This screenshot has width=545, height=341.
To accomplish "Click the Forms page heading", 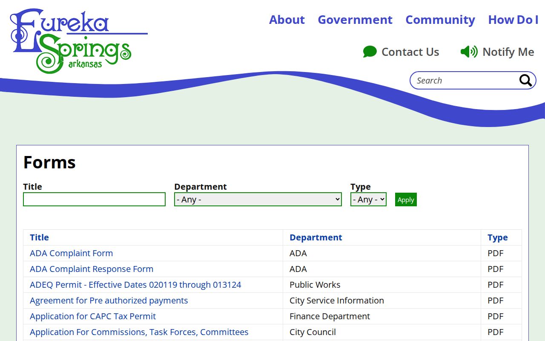I will [x=49, y=162].
